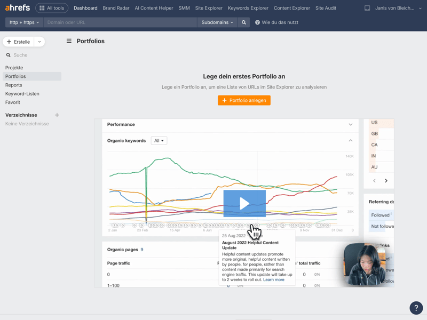Expand the Erstelle split-button arrow
This screenshot has height=320, width=427.
click(x=39, y=42)
